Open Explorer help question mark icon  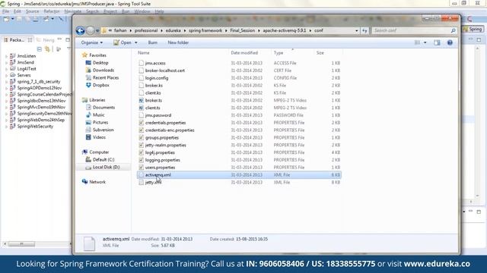(450, 42)
